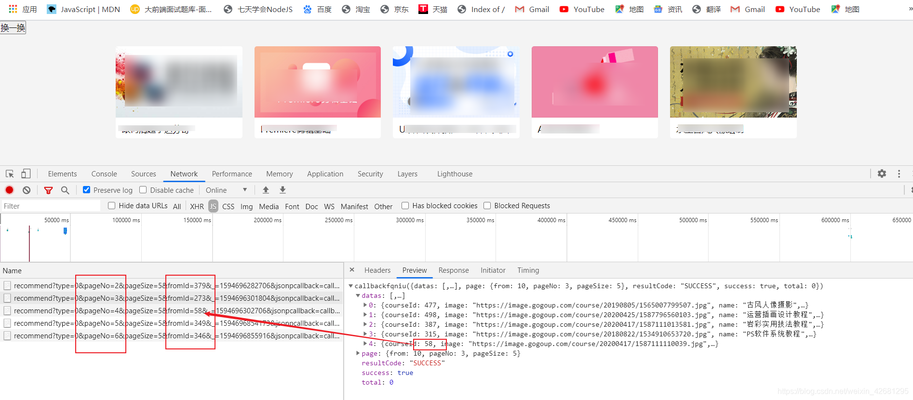Activate the inspect element picker icon
Viewport: 913px width, 400px height.
10,174
